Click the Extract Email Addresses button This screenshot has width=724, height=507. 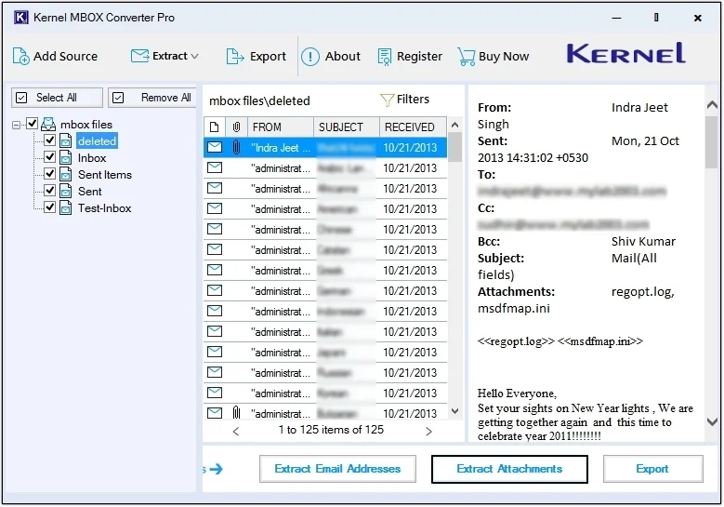pos(337,469)
